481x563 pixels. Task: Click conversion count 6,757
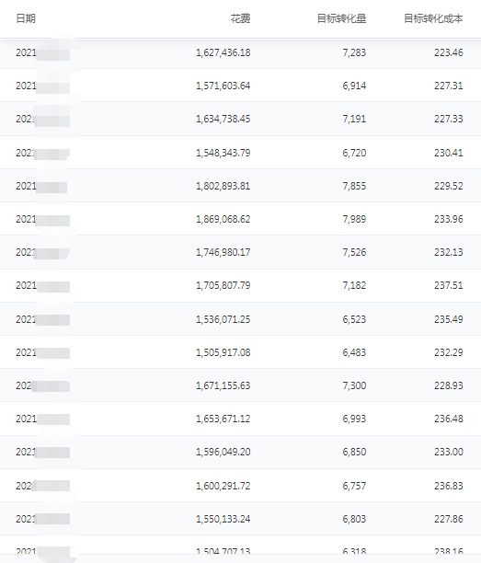point(354,486)
